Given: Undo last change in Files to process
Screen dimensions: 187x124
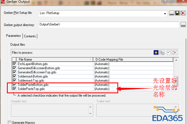Looking at the screenshot, I should (169, 53).
